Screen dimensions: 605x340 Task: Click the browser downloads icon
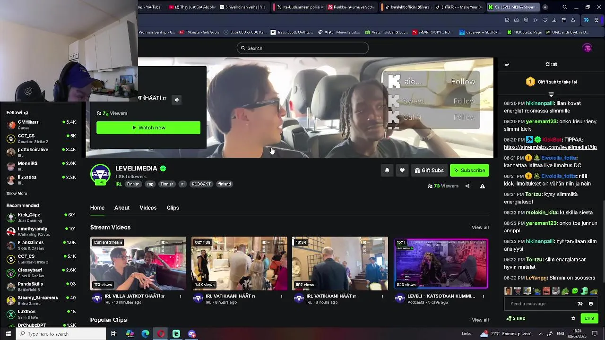point(554,20)
